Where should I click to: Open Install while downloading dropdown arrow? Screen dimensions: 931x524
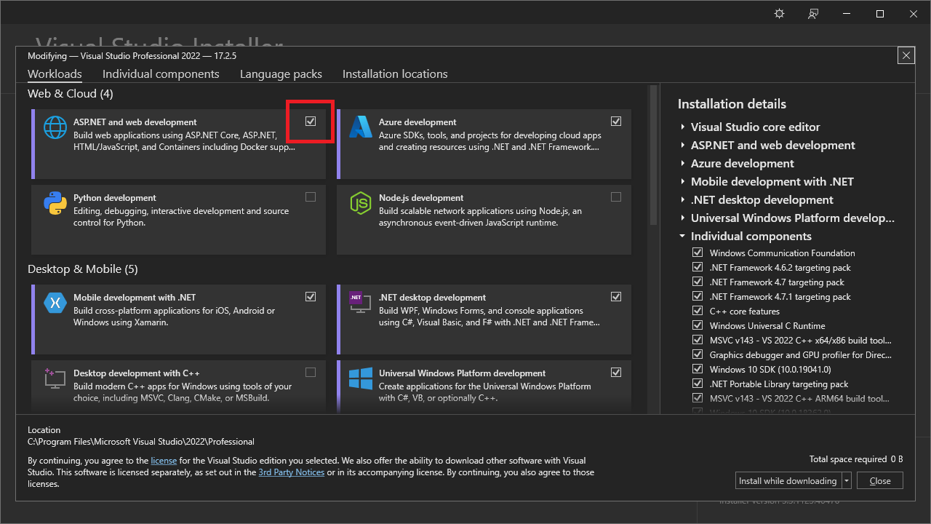[847, 481]
